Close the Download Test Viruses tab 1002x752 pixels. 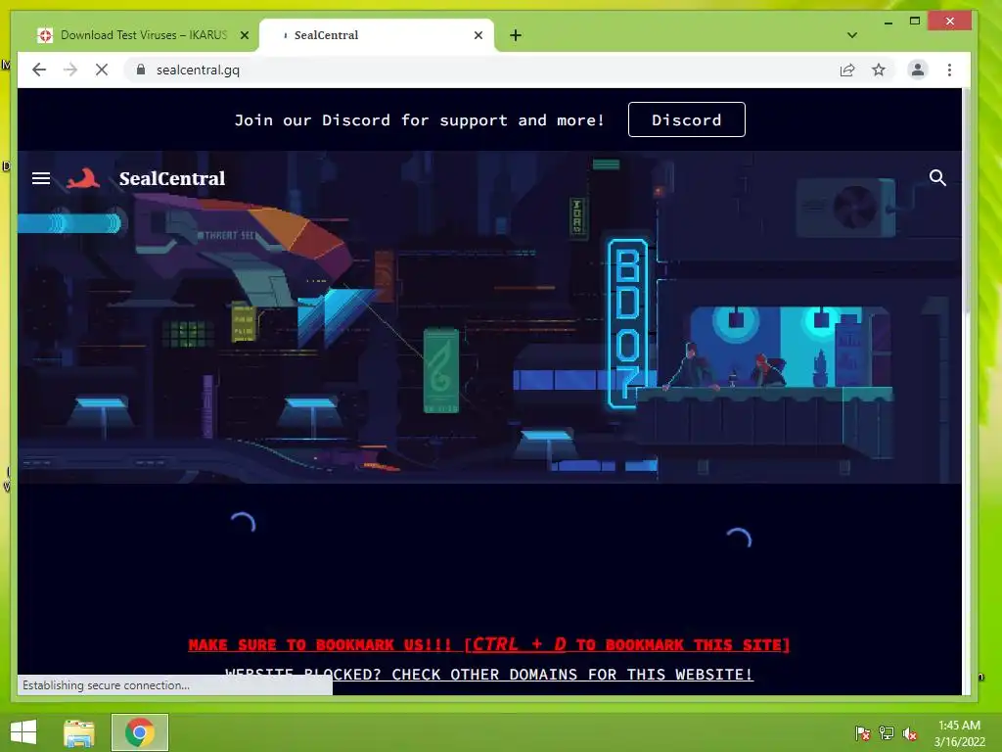coord(244,35)
